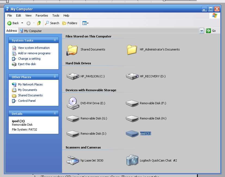Image resolution: width=225 pixels, height=177 pixels.
Task: Click the My Computer title bar icon
Action: [8, 9]
